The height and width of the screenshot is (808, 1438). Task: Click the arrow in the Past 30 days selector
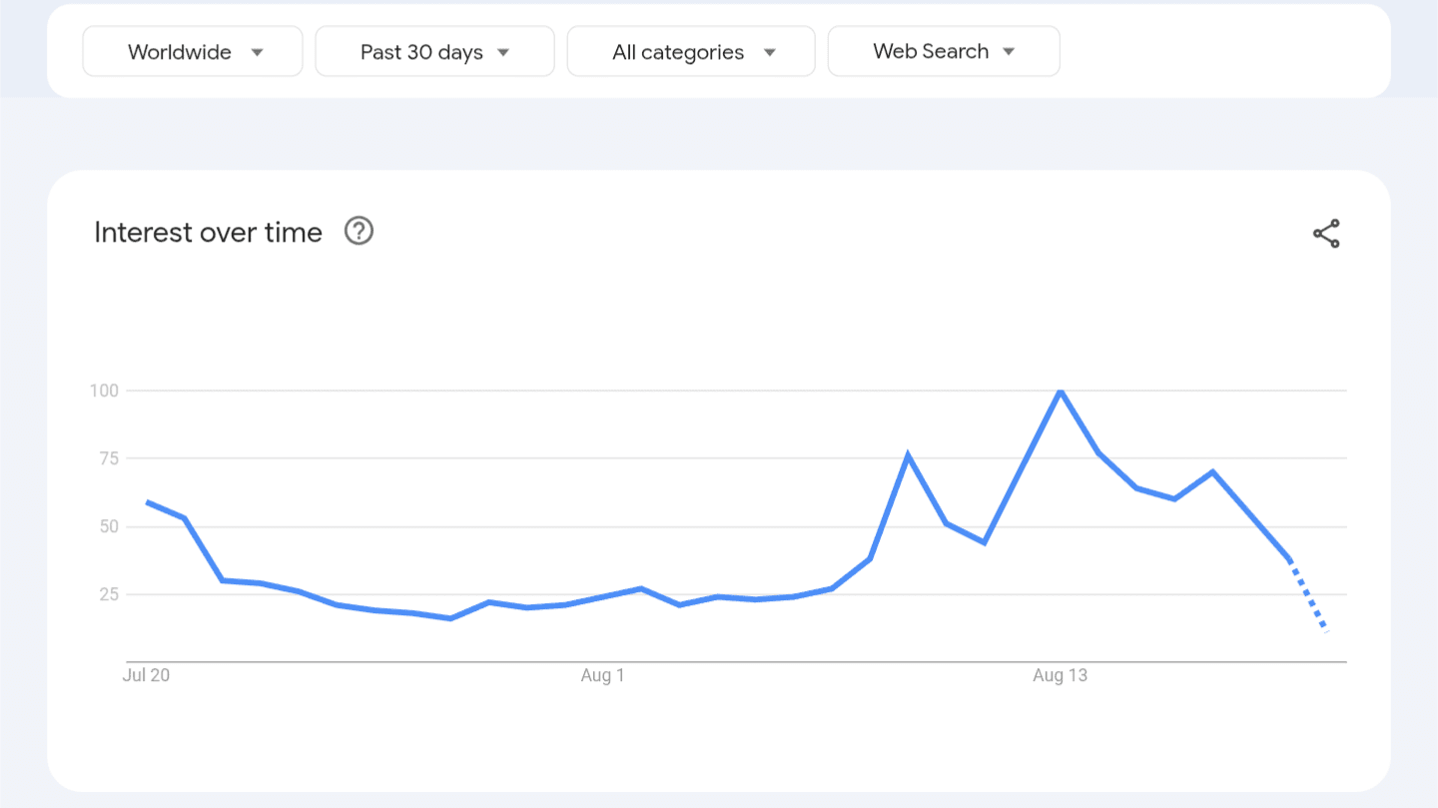[503, 52]
